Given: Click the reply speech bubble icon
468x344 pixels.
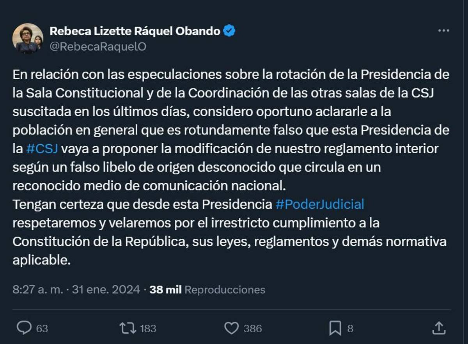Looking at the screenshot, I should click(x=24, y=328).
